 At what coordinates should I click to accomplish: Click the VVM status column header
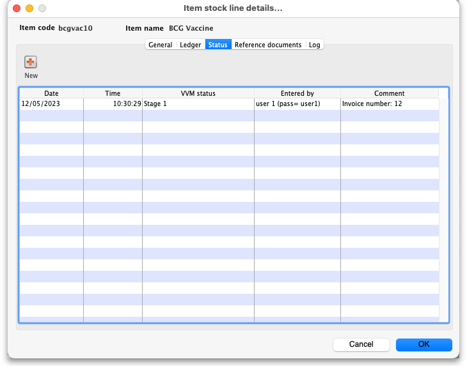pos(198,93)
